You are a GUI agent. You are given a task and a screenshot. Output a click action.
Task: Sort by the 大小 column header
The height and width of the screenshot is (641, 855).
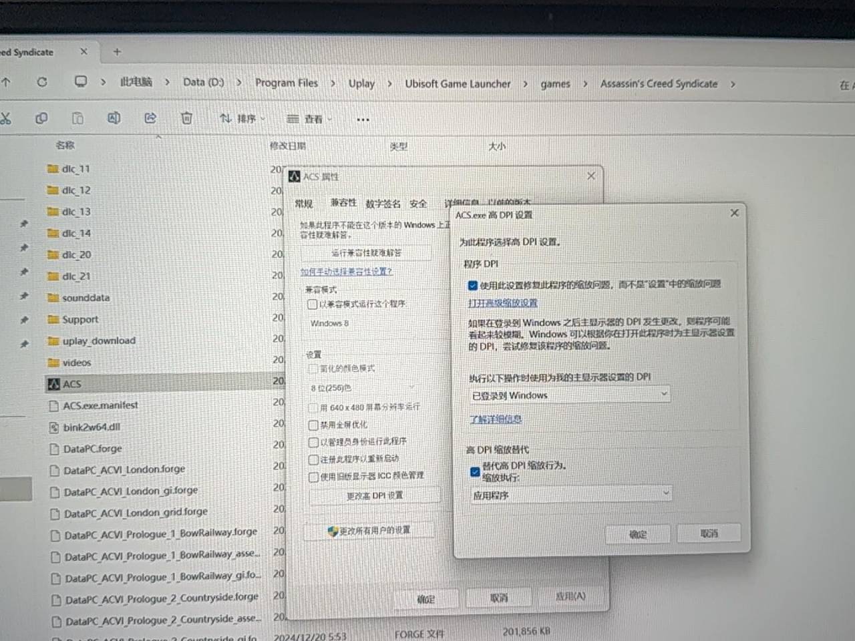[x=497, y=146]
